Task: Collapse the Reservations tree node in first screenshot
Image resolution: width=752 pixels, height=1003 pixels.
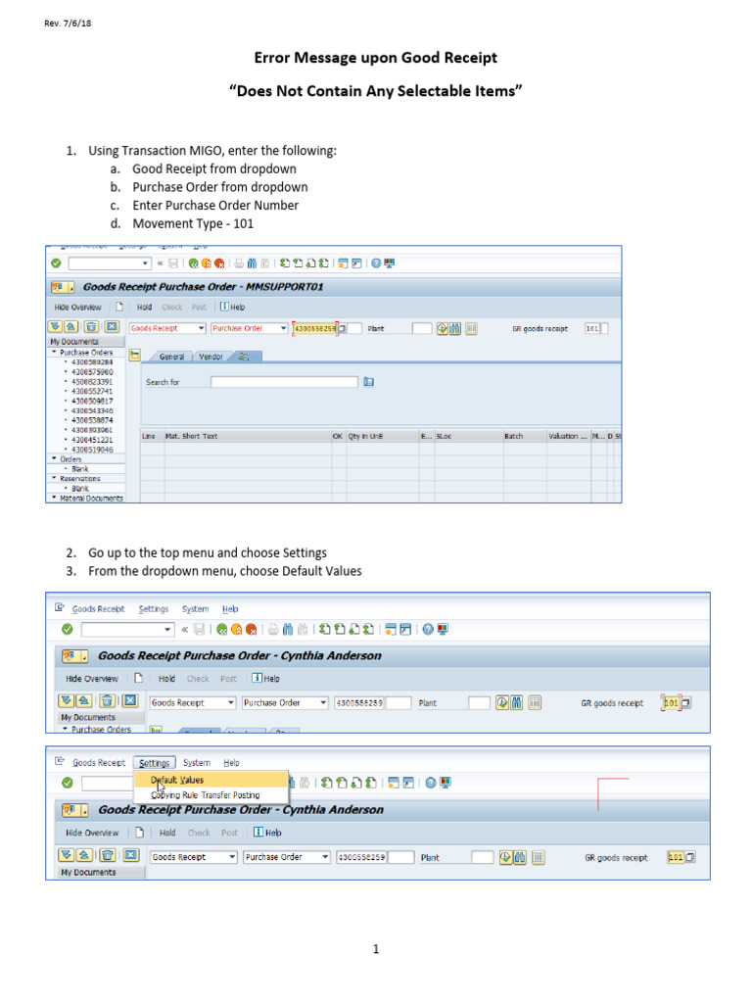Action: pyautogui.click(x=54, y=478)
